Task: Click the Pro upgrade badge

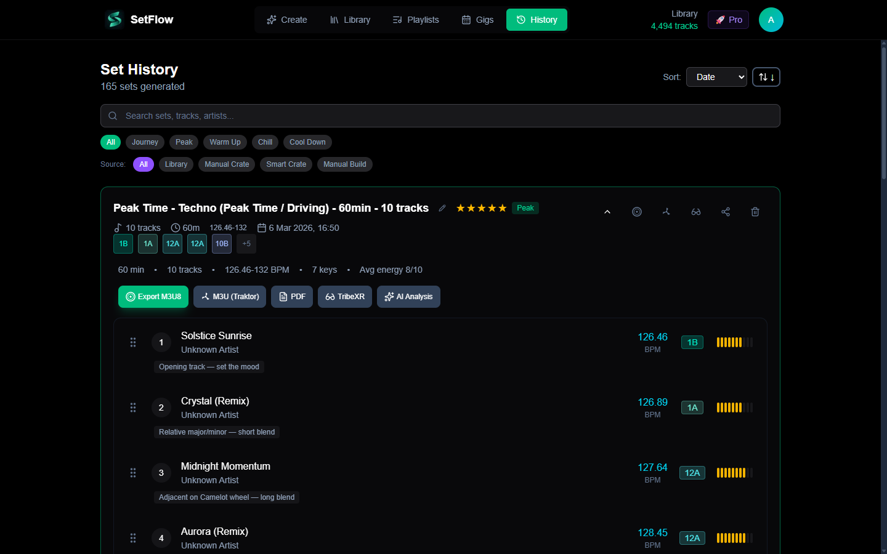Action: coord(728,20)
